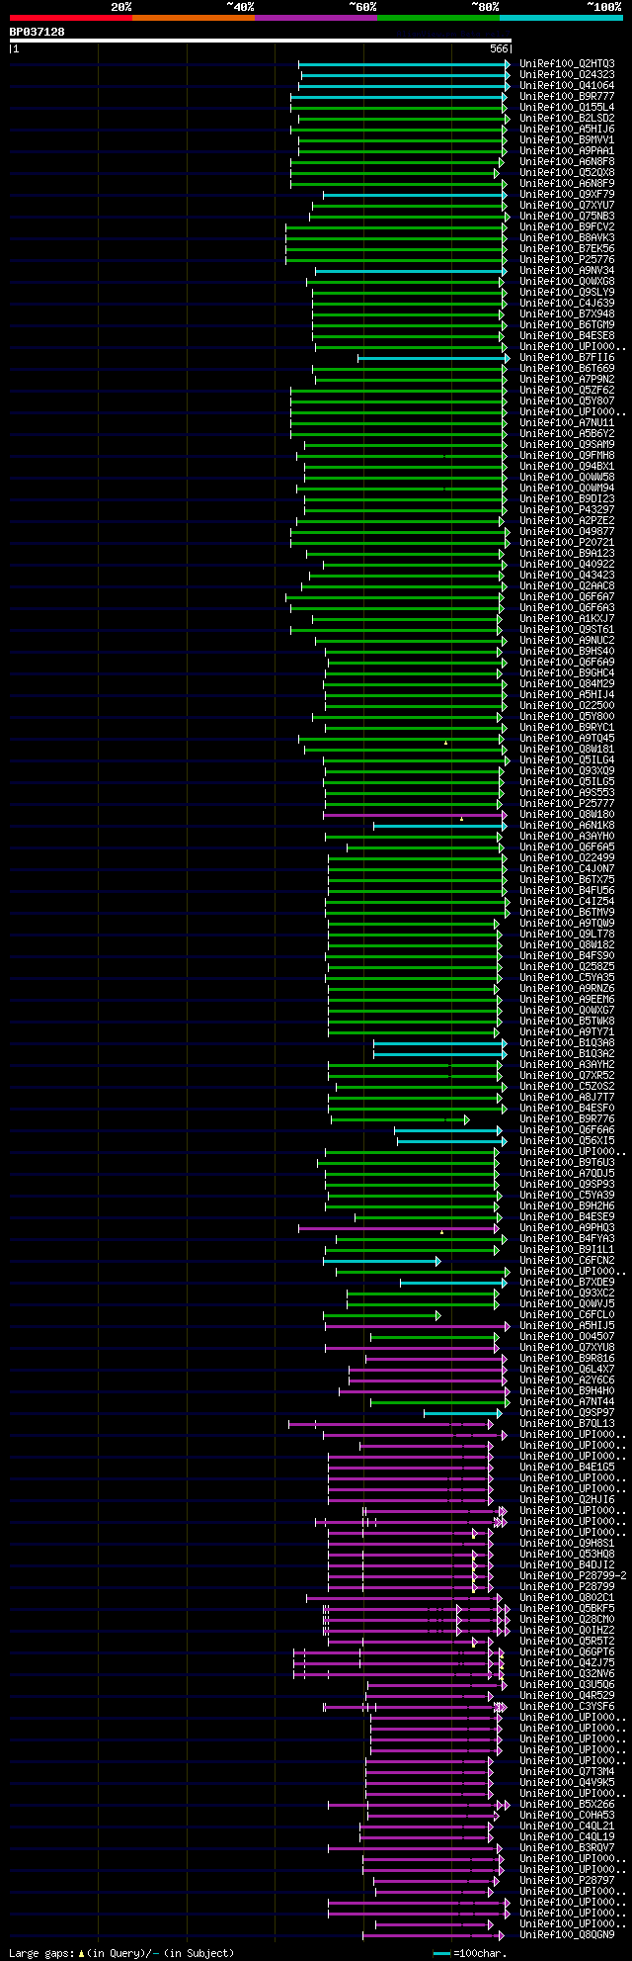The width and height of the screenshot is (632, 1961).
Task: Select hit UniRef100_B1Q3A8
Action: coord(567,1043)
